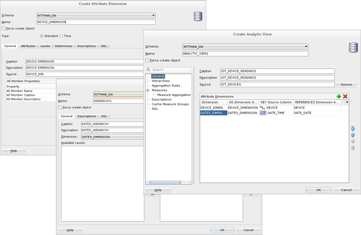Click Name field containing HIERARCHY1
The width and height of the screenshot is (361, 235).
(118, 101)
